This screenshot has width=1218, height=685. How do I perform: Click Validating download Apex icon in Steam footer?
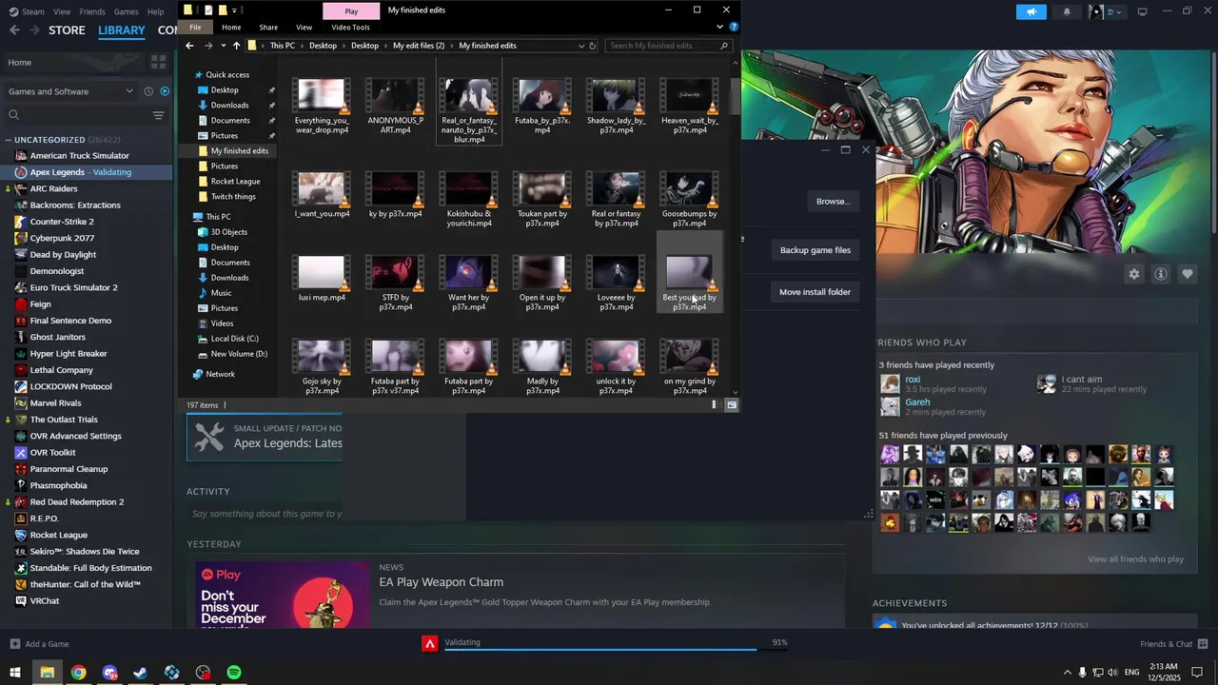(430, 644)
